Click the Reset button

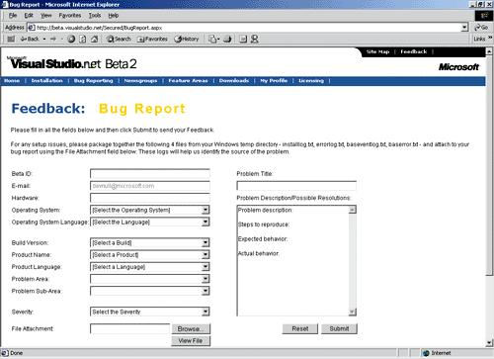click(300, 328)
